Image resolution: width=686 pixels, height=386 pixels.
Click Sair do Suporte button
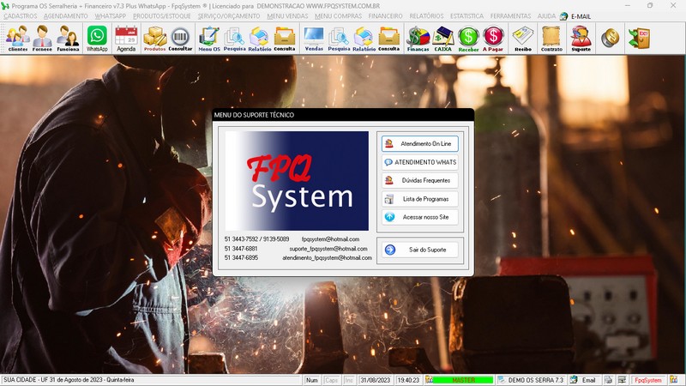click(x=420, y=250)
